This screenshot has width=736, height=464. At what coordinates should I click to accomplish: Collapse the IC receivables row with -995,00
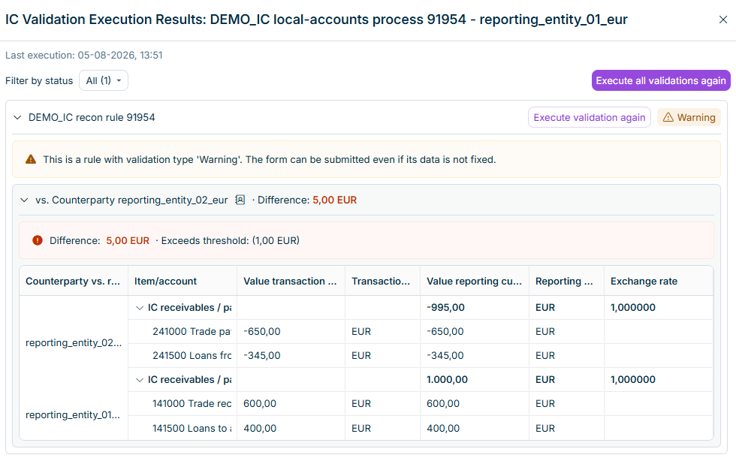140,308
